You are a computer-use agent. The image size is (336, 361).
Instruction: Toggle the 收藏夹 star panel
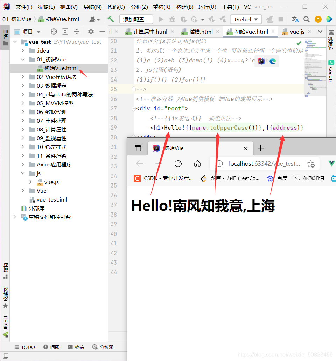tap(5, 295)
